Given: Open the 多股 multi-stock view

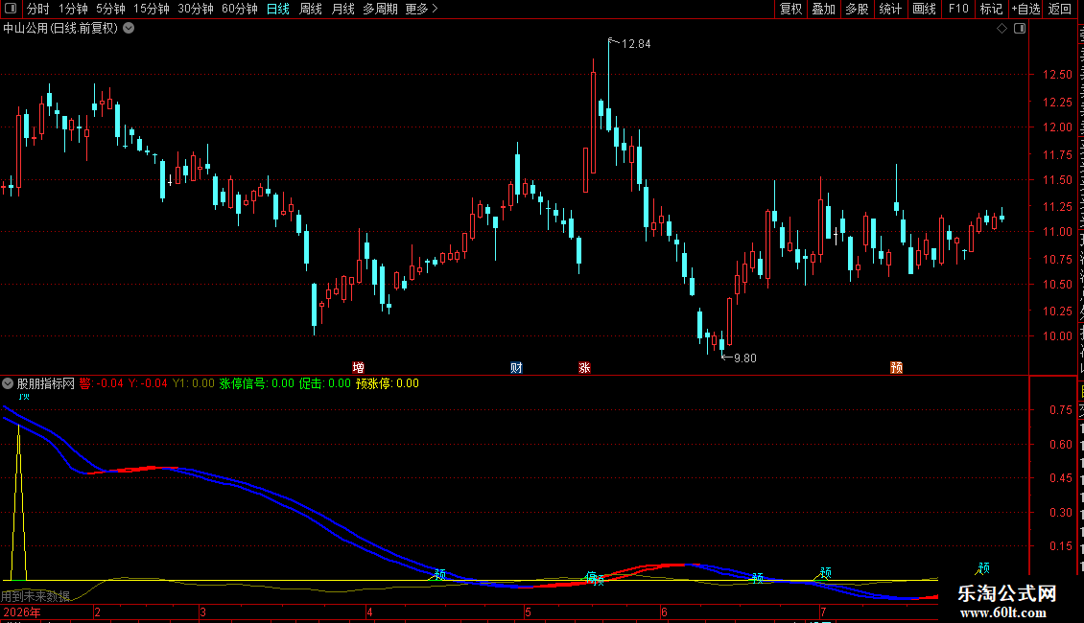Looking at the screenshot, I should click(x=858, y=9).
